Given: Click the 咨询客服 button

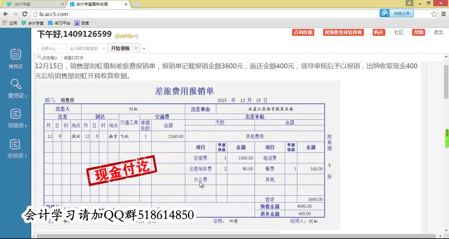Looking at the screenshot, I should [303, 32].
